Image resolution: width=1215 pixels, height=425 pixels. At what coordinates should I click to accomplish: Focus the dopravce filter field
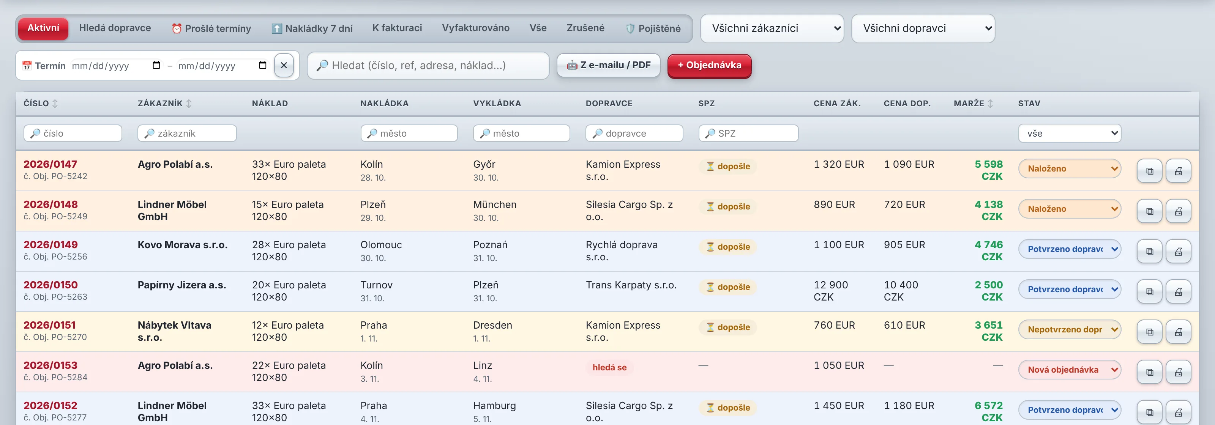(634, 133)
